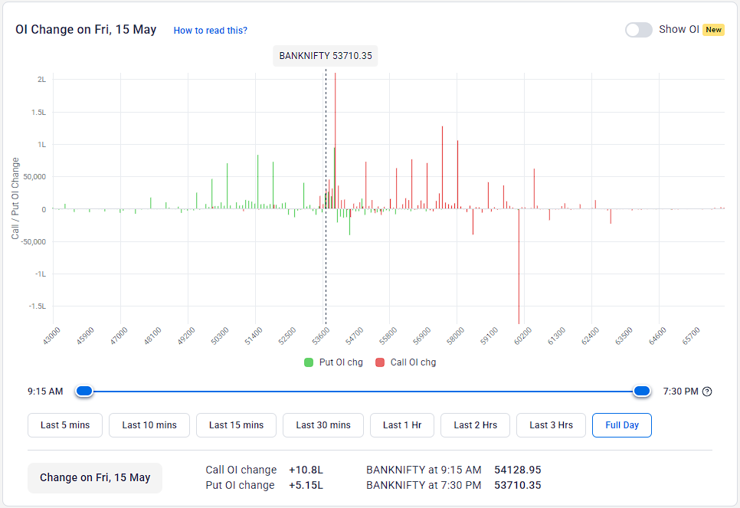Toggle the Put OI chg legend item
Image resolution: width=740 pixels, height=508 pixels.
pyautogui.click(x=334, y=362)
